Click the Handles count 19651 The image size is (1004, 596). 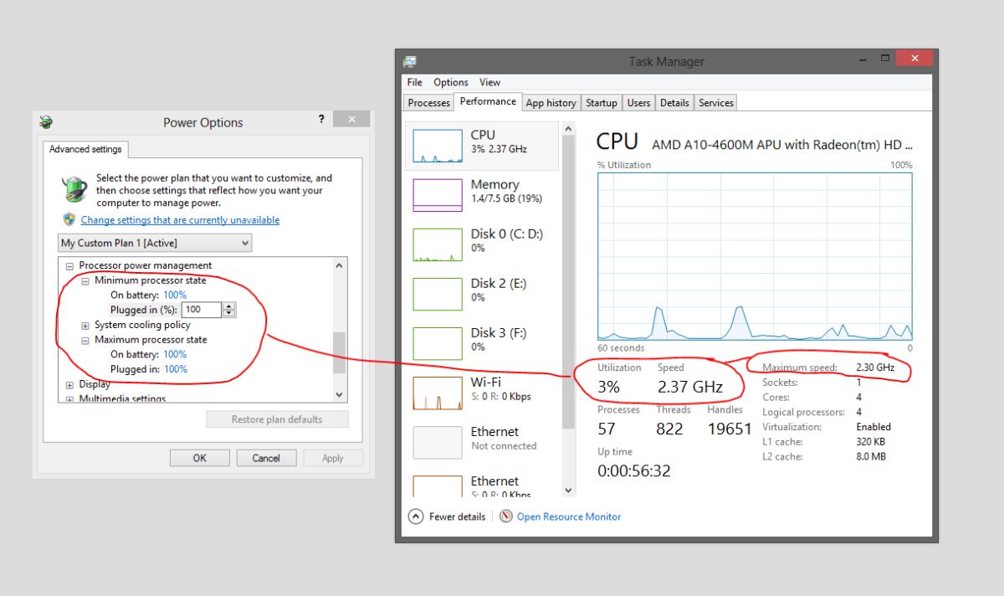click(730, 429)
